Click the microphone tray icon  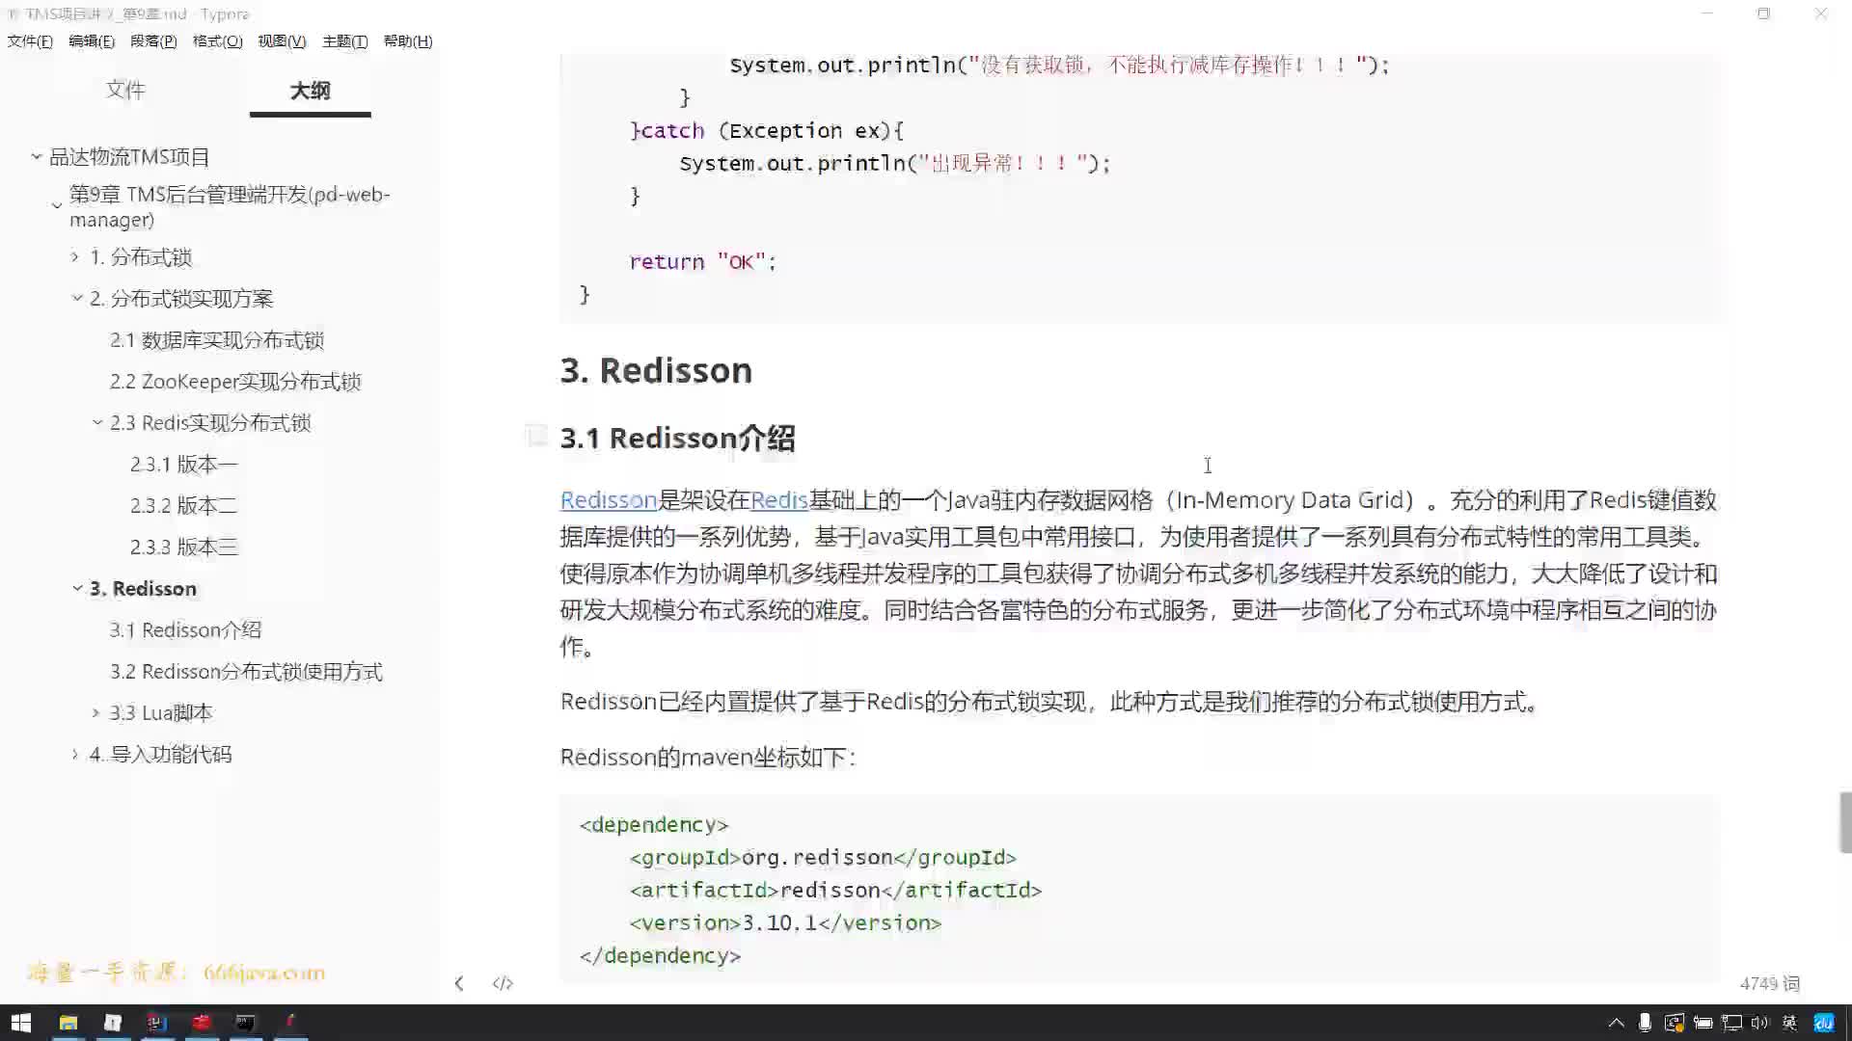click(1645, 1023)
